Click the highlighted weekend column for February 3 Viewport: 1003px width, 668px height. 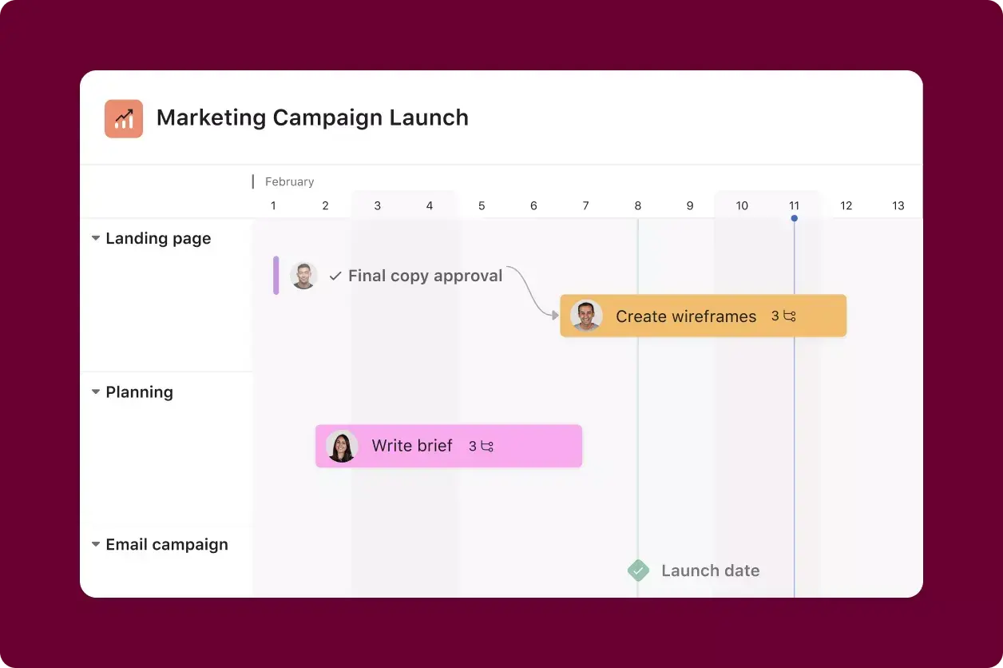pyautogui.click(x=377, y=360)
